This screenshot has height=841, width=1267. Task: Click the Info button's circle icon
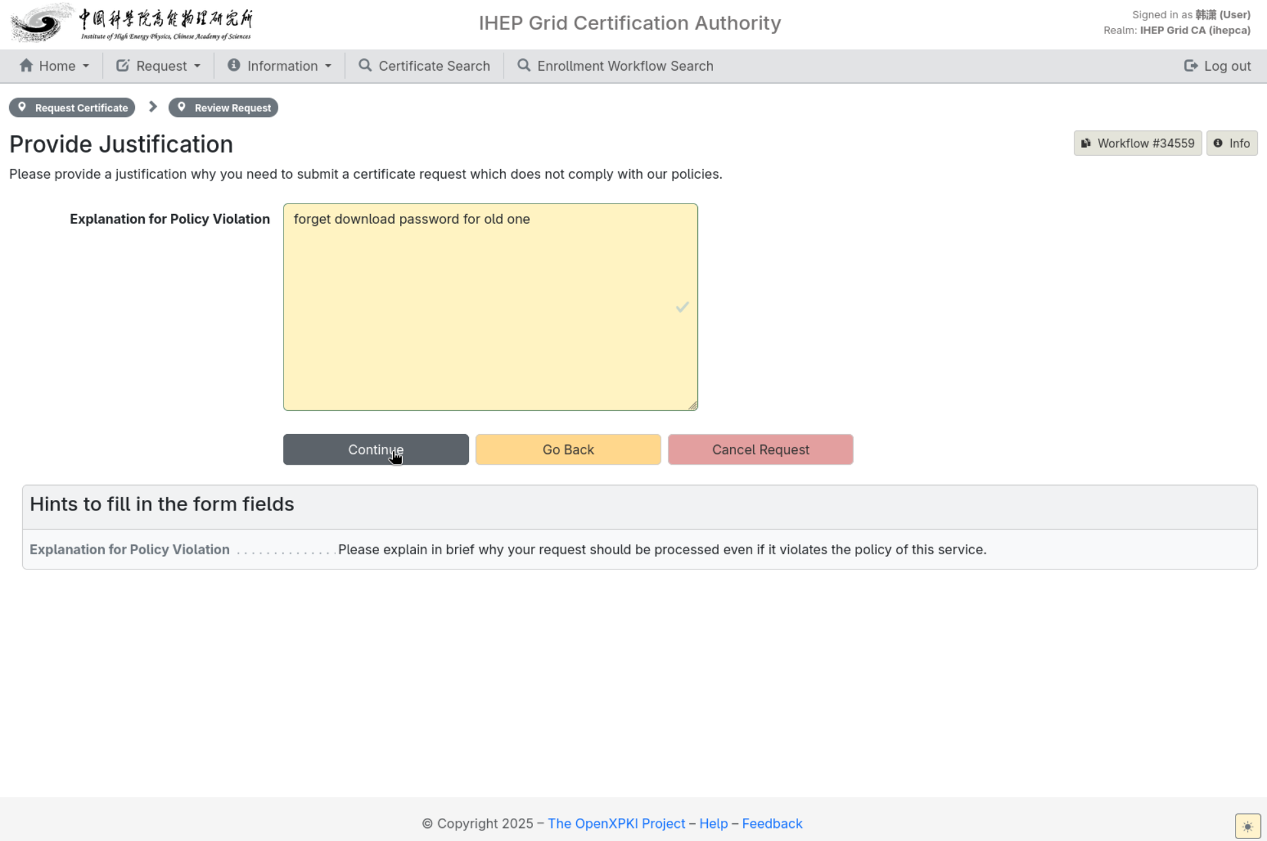coord(1218,143)
